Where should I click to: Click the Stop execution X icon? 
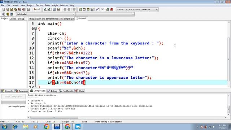click(x=103, y=9)
